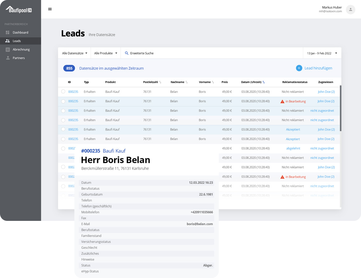361x278 pixels.
Task: Open the Partners section in sidebar
Action: [21, 58]
